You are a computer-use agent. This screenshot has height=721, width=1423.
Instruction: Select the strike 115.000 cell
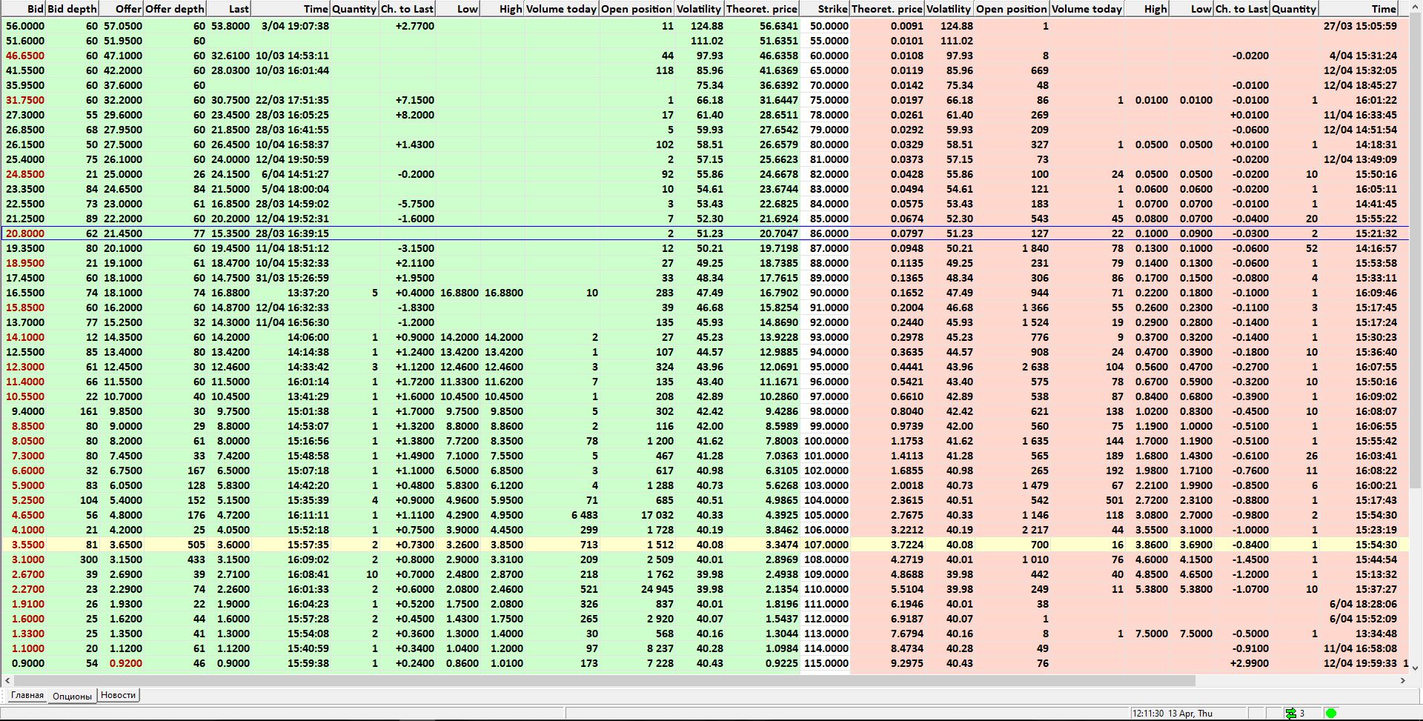point(825,663)
